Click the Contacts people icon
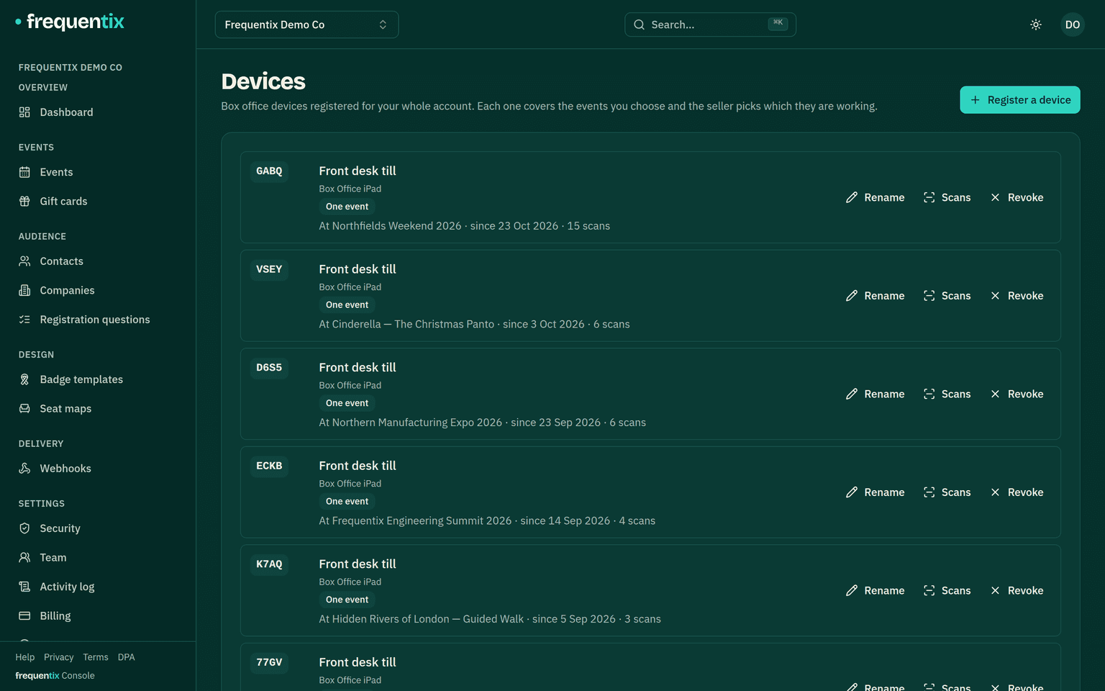Viewport: 1105px width, 691px height. (24, 261)
